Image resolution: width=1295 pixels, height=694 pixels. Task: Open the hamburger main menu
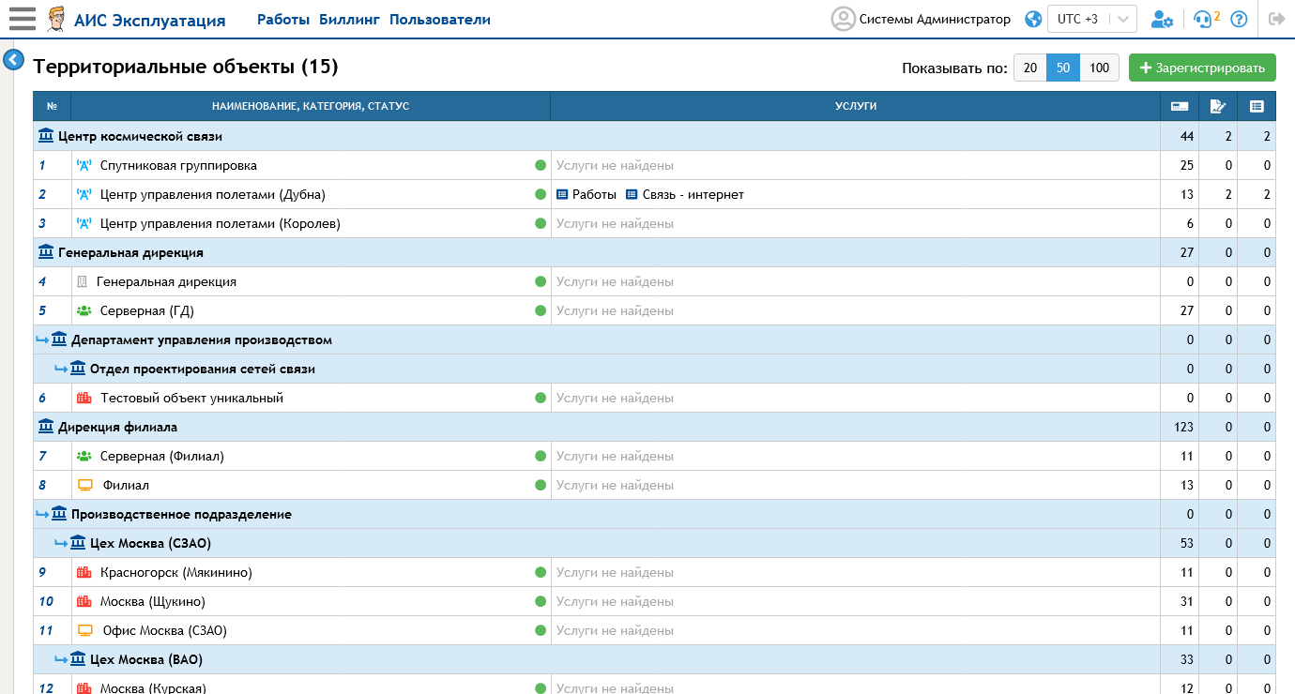coord(22,19)
